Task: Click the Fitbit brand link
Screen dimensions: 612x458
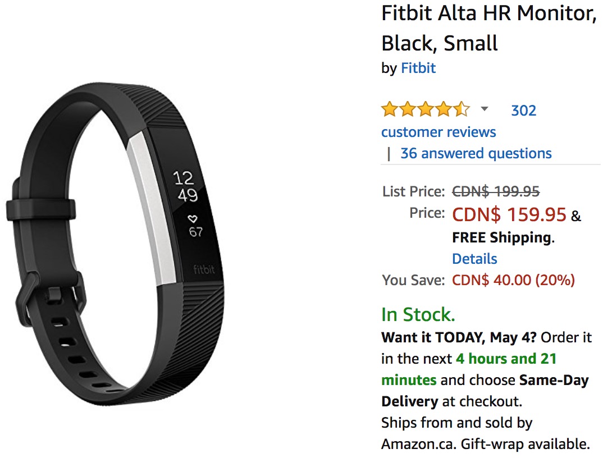Action: point(418,68)
